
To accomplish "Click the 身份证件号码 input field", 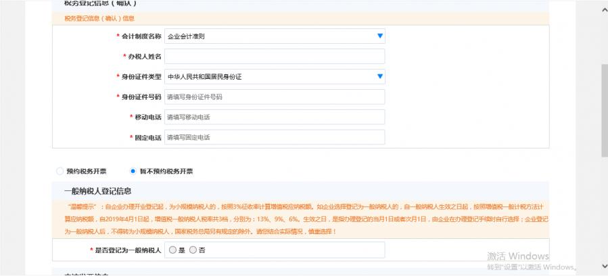I will (x=275, y=96).
